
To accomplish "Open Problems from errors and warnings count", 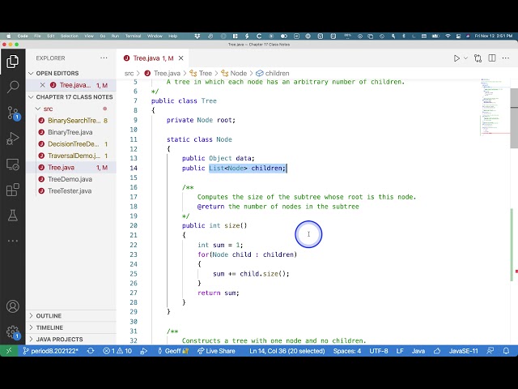I will (117, 351).
